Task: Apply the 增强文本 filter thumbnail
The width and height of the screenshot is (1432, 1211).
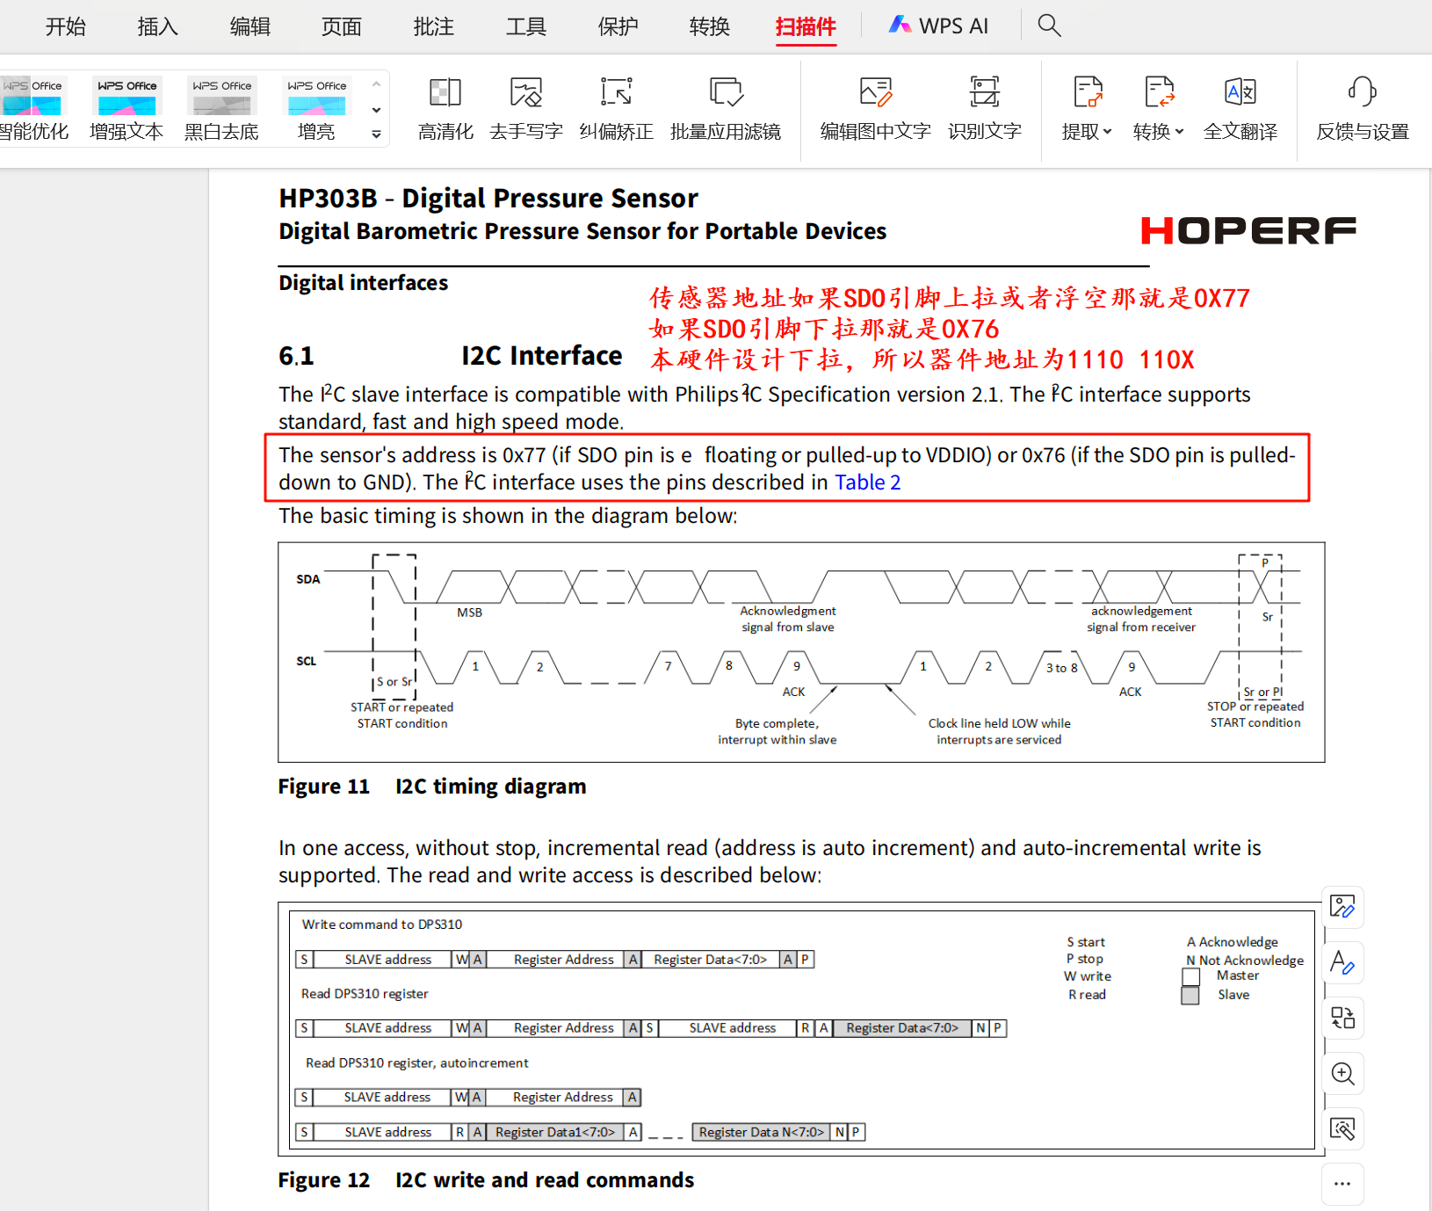Action: coord(127,109)
